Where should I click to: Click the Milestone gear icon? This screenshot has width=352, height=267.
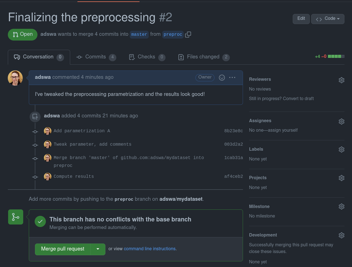coord(341,207)
